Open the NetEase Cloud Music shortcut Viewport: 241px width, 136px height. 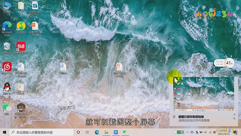tap(7, 68)
